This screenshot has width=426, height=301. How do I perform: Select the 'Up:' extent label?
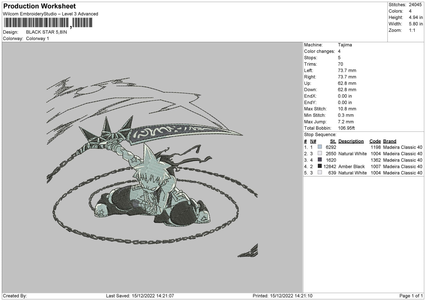308,83
